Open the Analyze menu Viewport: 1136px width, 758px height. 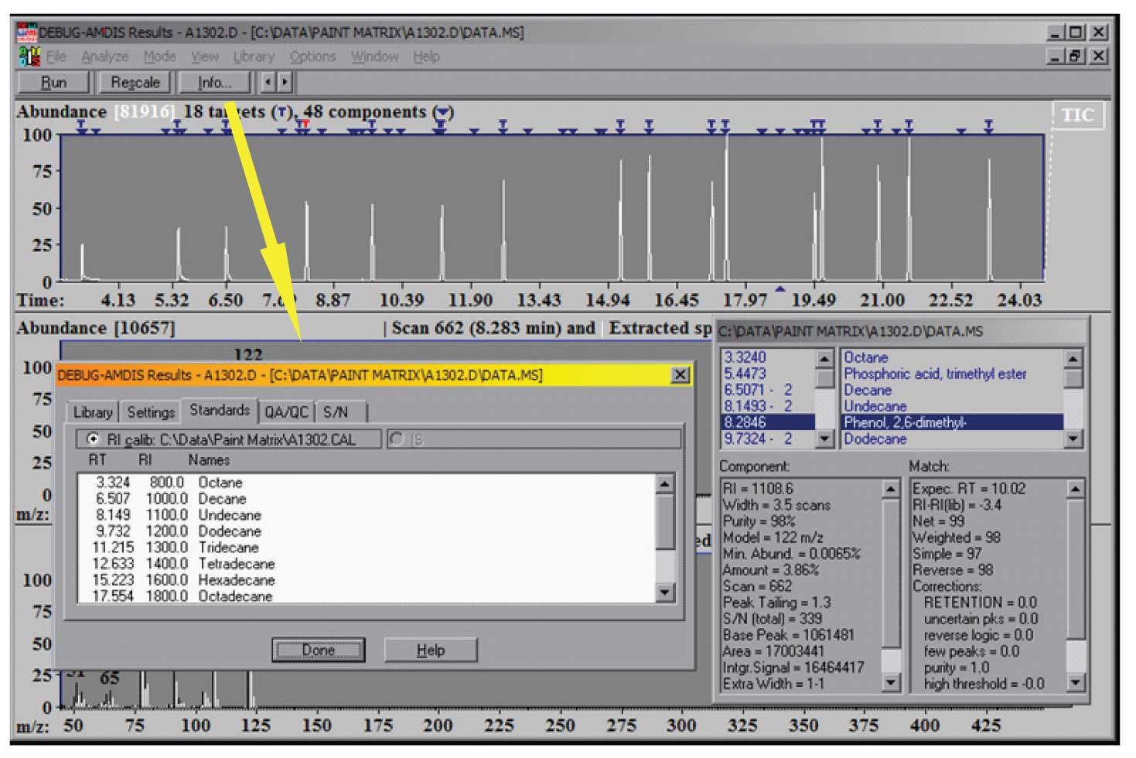coord(104,56)
